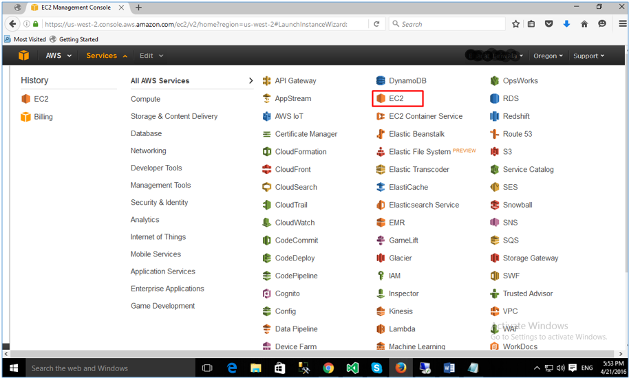Click the Windows Start button
The image size is (629, 378).
click(14, 368)
